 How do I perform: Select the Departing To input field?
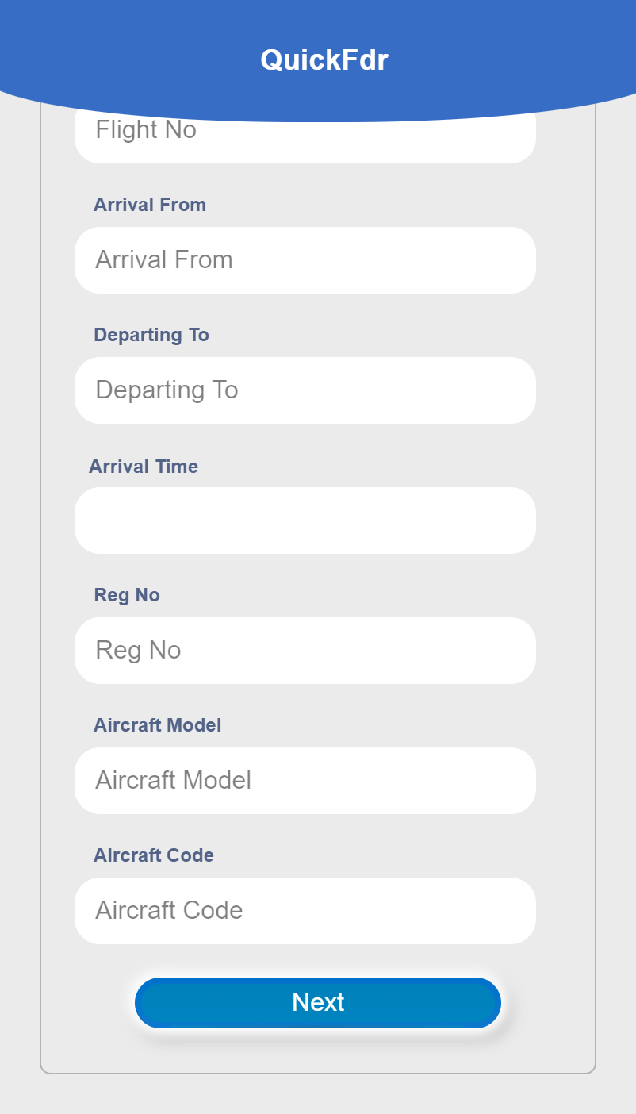305,390
